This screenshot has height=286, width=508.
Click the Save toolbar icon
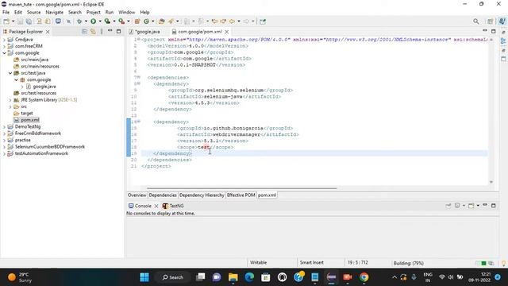pyautogui.click(x=20, y=21)
